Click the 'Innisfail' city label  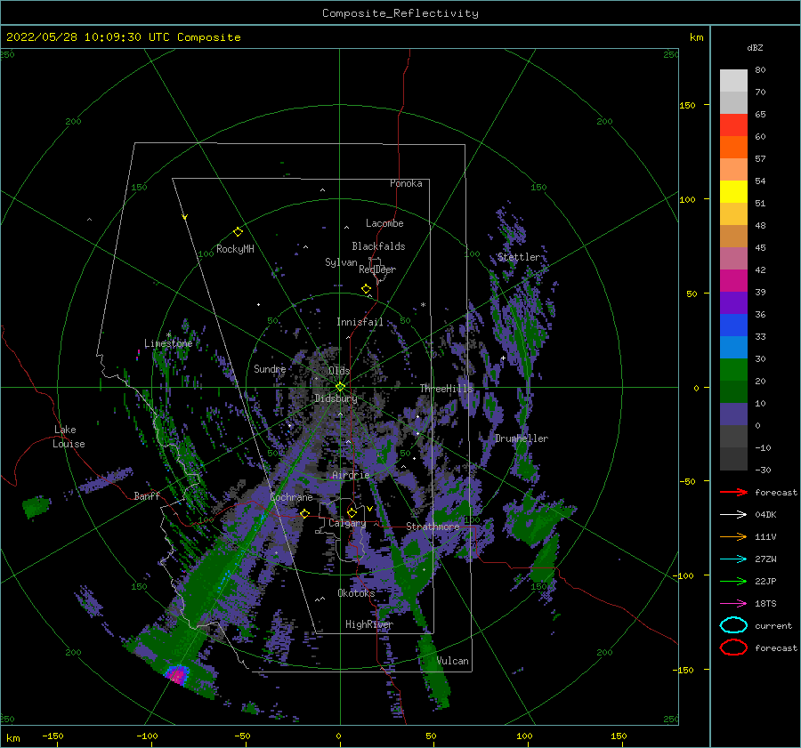[x=360, y=322]
